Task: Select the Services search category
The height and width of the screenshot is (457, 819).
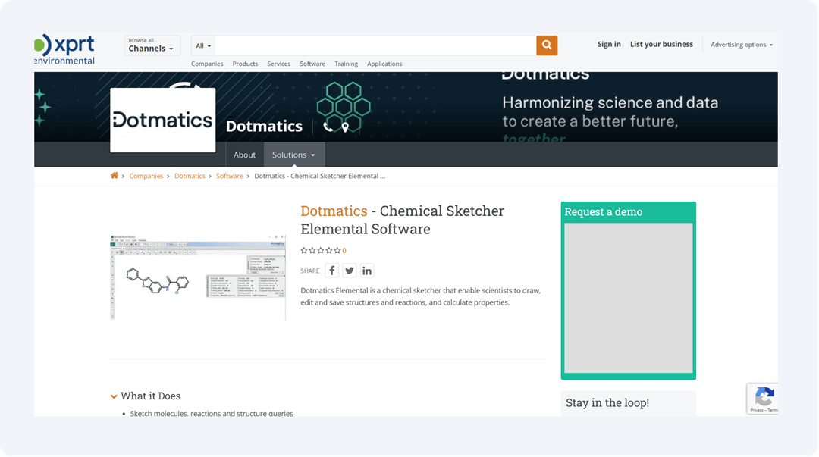Action: (x=278, y=64)
